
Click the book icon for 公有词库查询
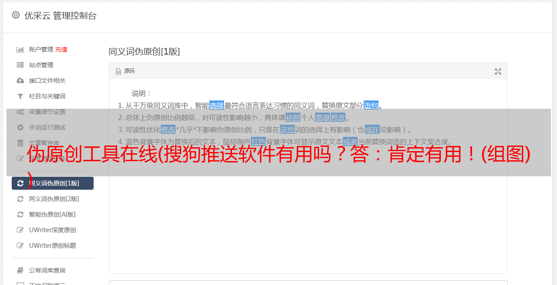(20, 270)
